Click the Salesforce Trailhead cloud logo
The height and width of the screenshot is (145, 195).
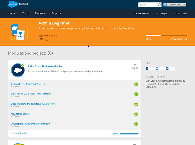(13, 4)
